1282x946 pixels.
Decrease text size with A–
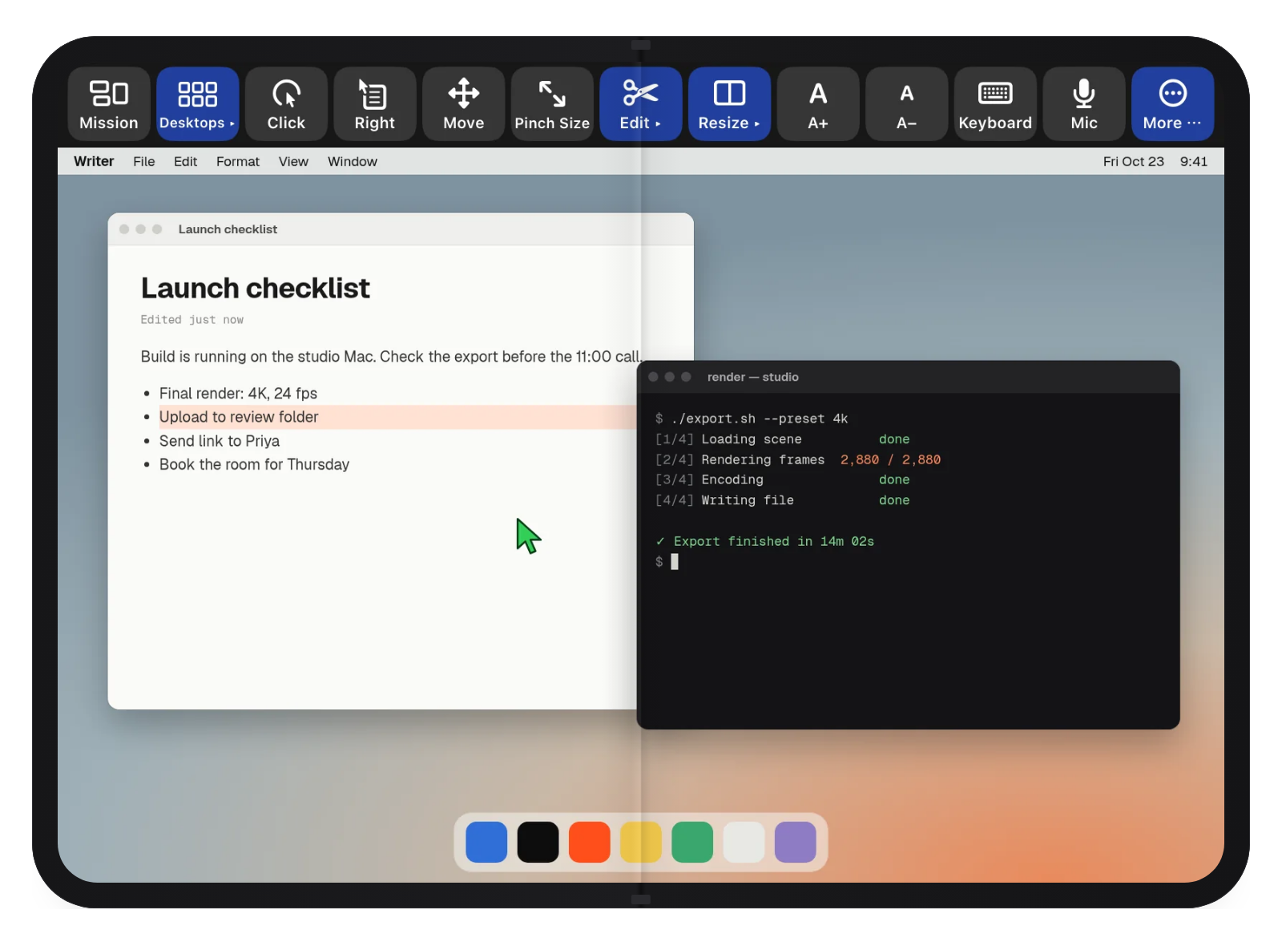tap(906, 104)
